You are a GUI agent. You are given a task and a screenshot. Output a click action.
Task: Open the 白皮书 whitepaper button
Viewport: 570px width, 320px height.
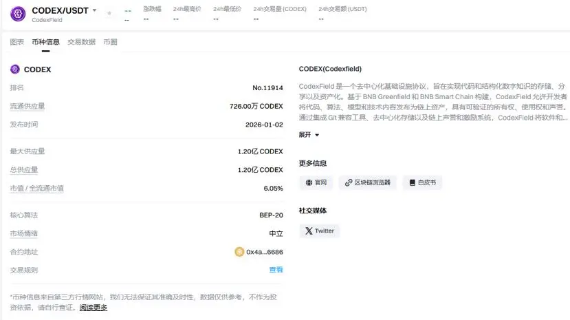[x=422, y=182]
